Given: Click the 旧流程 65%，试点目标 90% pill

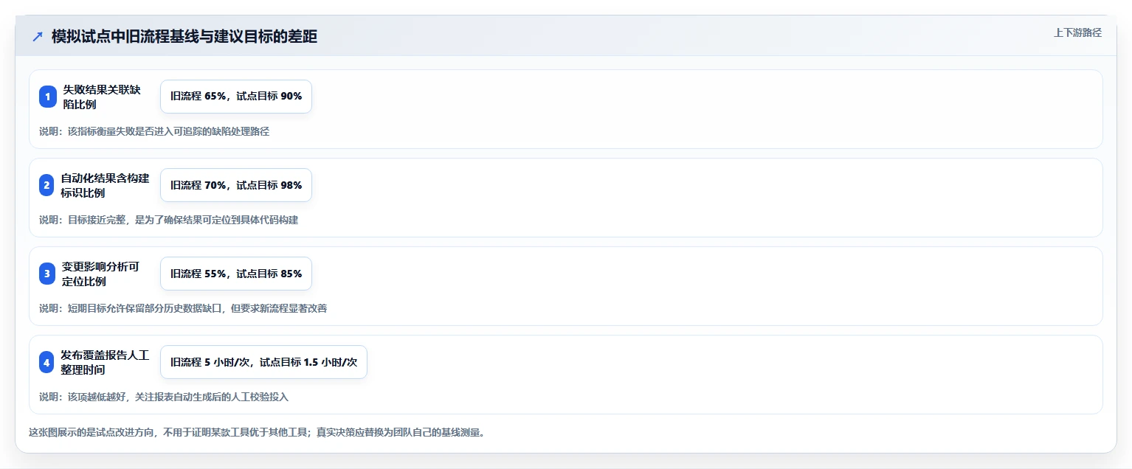Looking at the screenshot, I should pos(236,97).
